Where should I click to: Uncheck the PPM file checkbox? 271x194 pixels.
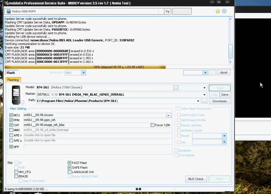coord(11,120)
